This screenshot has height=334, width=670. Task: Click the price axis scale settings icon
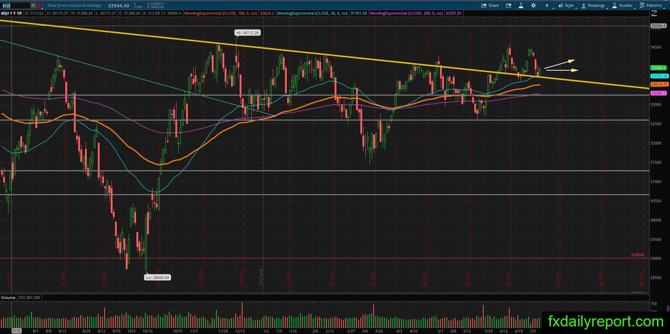[x=654, y=14]
